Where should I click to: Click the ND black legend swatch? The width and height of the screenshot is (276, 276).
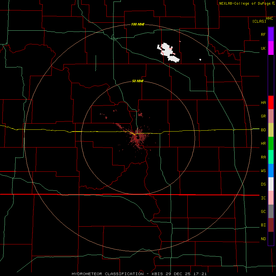pos(271,239)
